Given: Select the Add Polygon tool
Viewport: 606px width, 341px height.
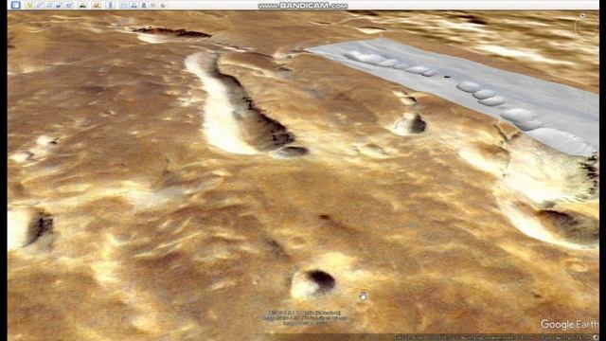Looking at the screenshot, I should (x=40, y=5).
